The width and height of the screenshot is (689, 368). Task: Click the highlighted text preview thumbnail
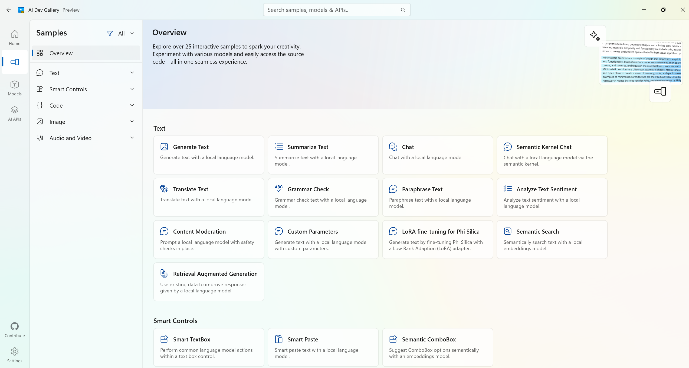coord(641,63)
